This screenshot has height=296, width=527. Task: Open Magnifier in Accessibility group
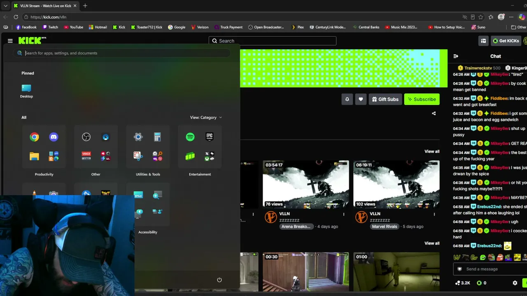pyautogui.click(x=157, y=195)
